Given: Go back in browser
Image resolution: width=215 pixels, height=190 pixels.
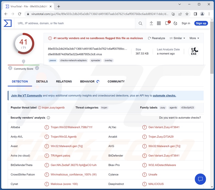Looking at the screenshot, I should [x=6, y=14].
